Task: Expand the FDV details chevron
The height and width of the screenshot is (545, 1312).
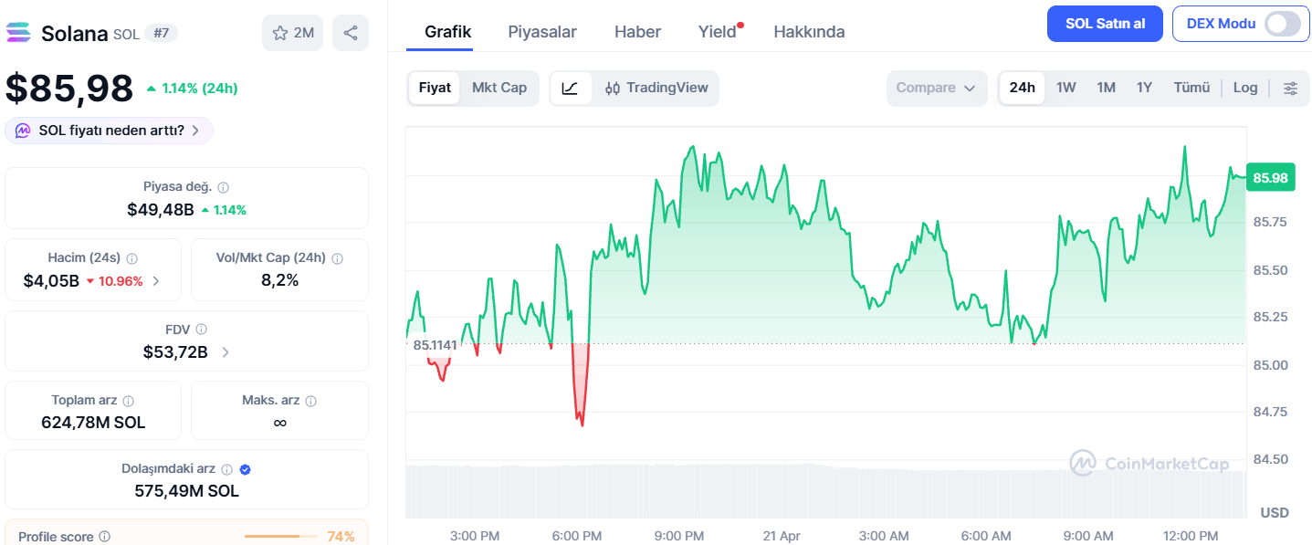Action: [226, 351]
